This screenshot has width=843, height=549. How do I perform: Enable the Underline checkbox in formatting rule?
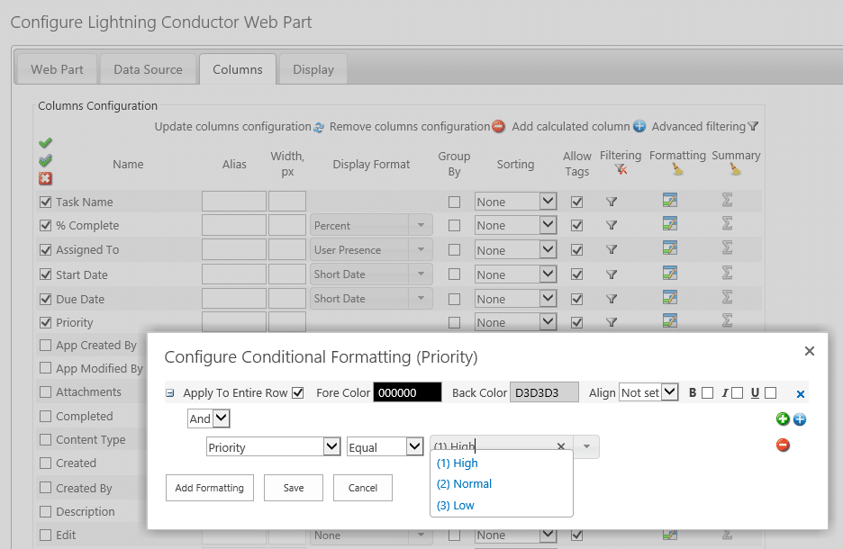pyautogui.click(x=770, y=393)
